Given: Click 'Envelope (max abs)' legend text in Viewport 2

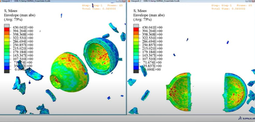Looking at the screenshot, I should pos(149,15).
